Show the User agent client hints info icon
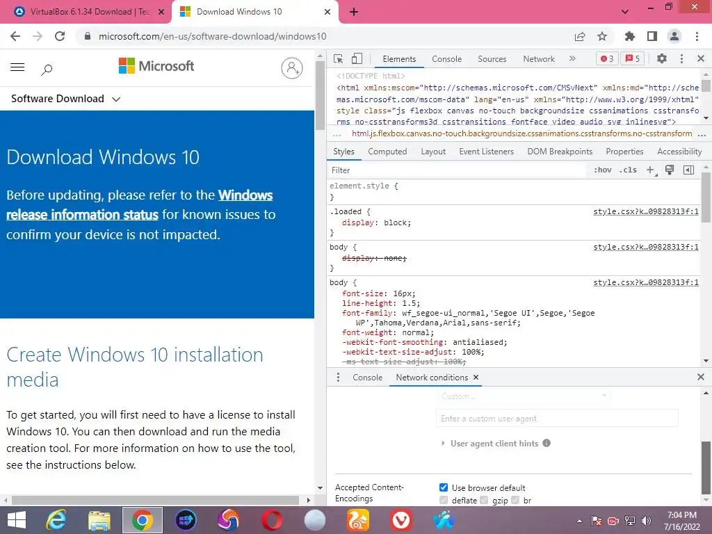 pyautogui.click(x=547, y=443)
